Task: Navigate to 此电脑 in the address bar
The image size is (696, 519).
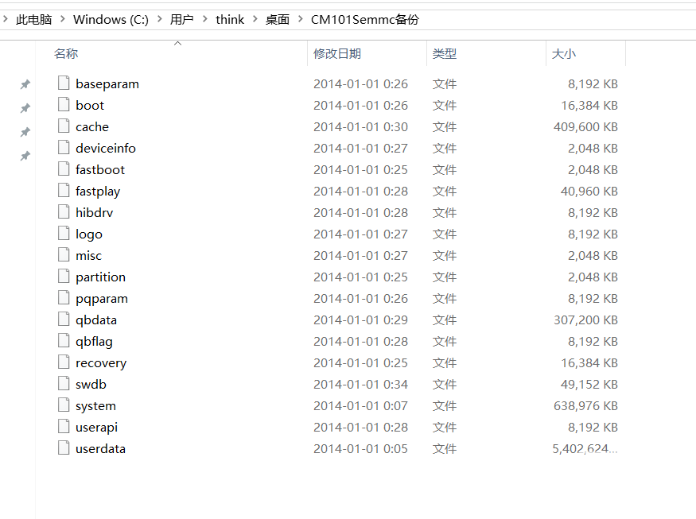Action: (x=34, y=20)
